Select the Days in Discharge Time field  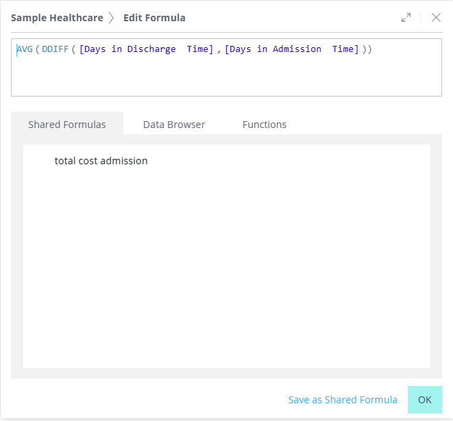coord(146,49)
